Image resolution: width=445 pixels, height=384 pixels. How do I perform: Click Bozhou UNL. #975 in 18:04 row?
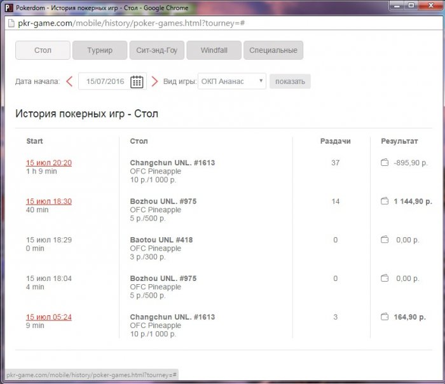[x=163, y=278]
